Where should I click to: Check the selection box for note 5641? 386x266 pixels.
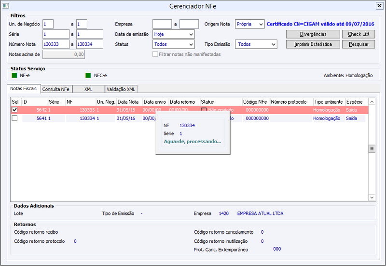[x=14, y=118]
